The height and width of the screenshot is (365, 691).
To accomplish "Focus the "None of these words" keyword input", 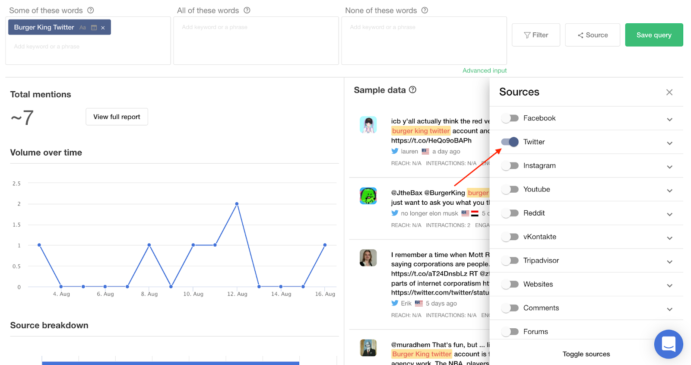I will (x=424, y=41).
